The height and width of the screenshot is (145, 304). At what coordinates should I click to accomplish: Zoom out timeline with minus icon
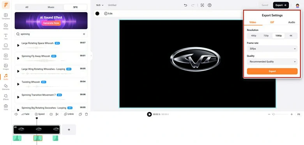pyautogui.click(x=269, y=114)
